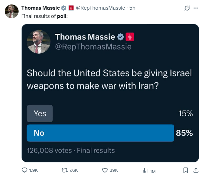Select the Yes poll option
The image size is (201, 178).
pyautogui.click(x=40, y=114)
